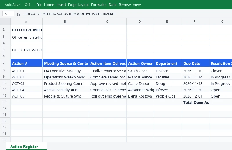This screenshot has width=232, height=150.
Task: Select the Marcus Vance cell
Action: tap(140, 77)
